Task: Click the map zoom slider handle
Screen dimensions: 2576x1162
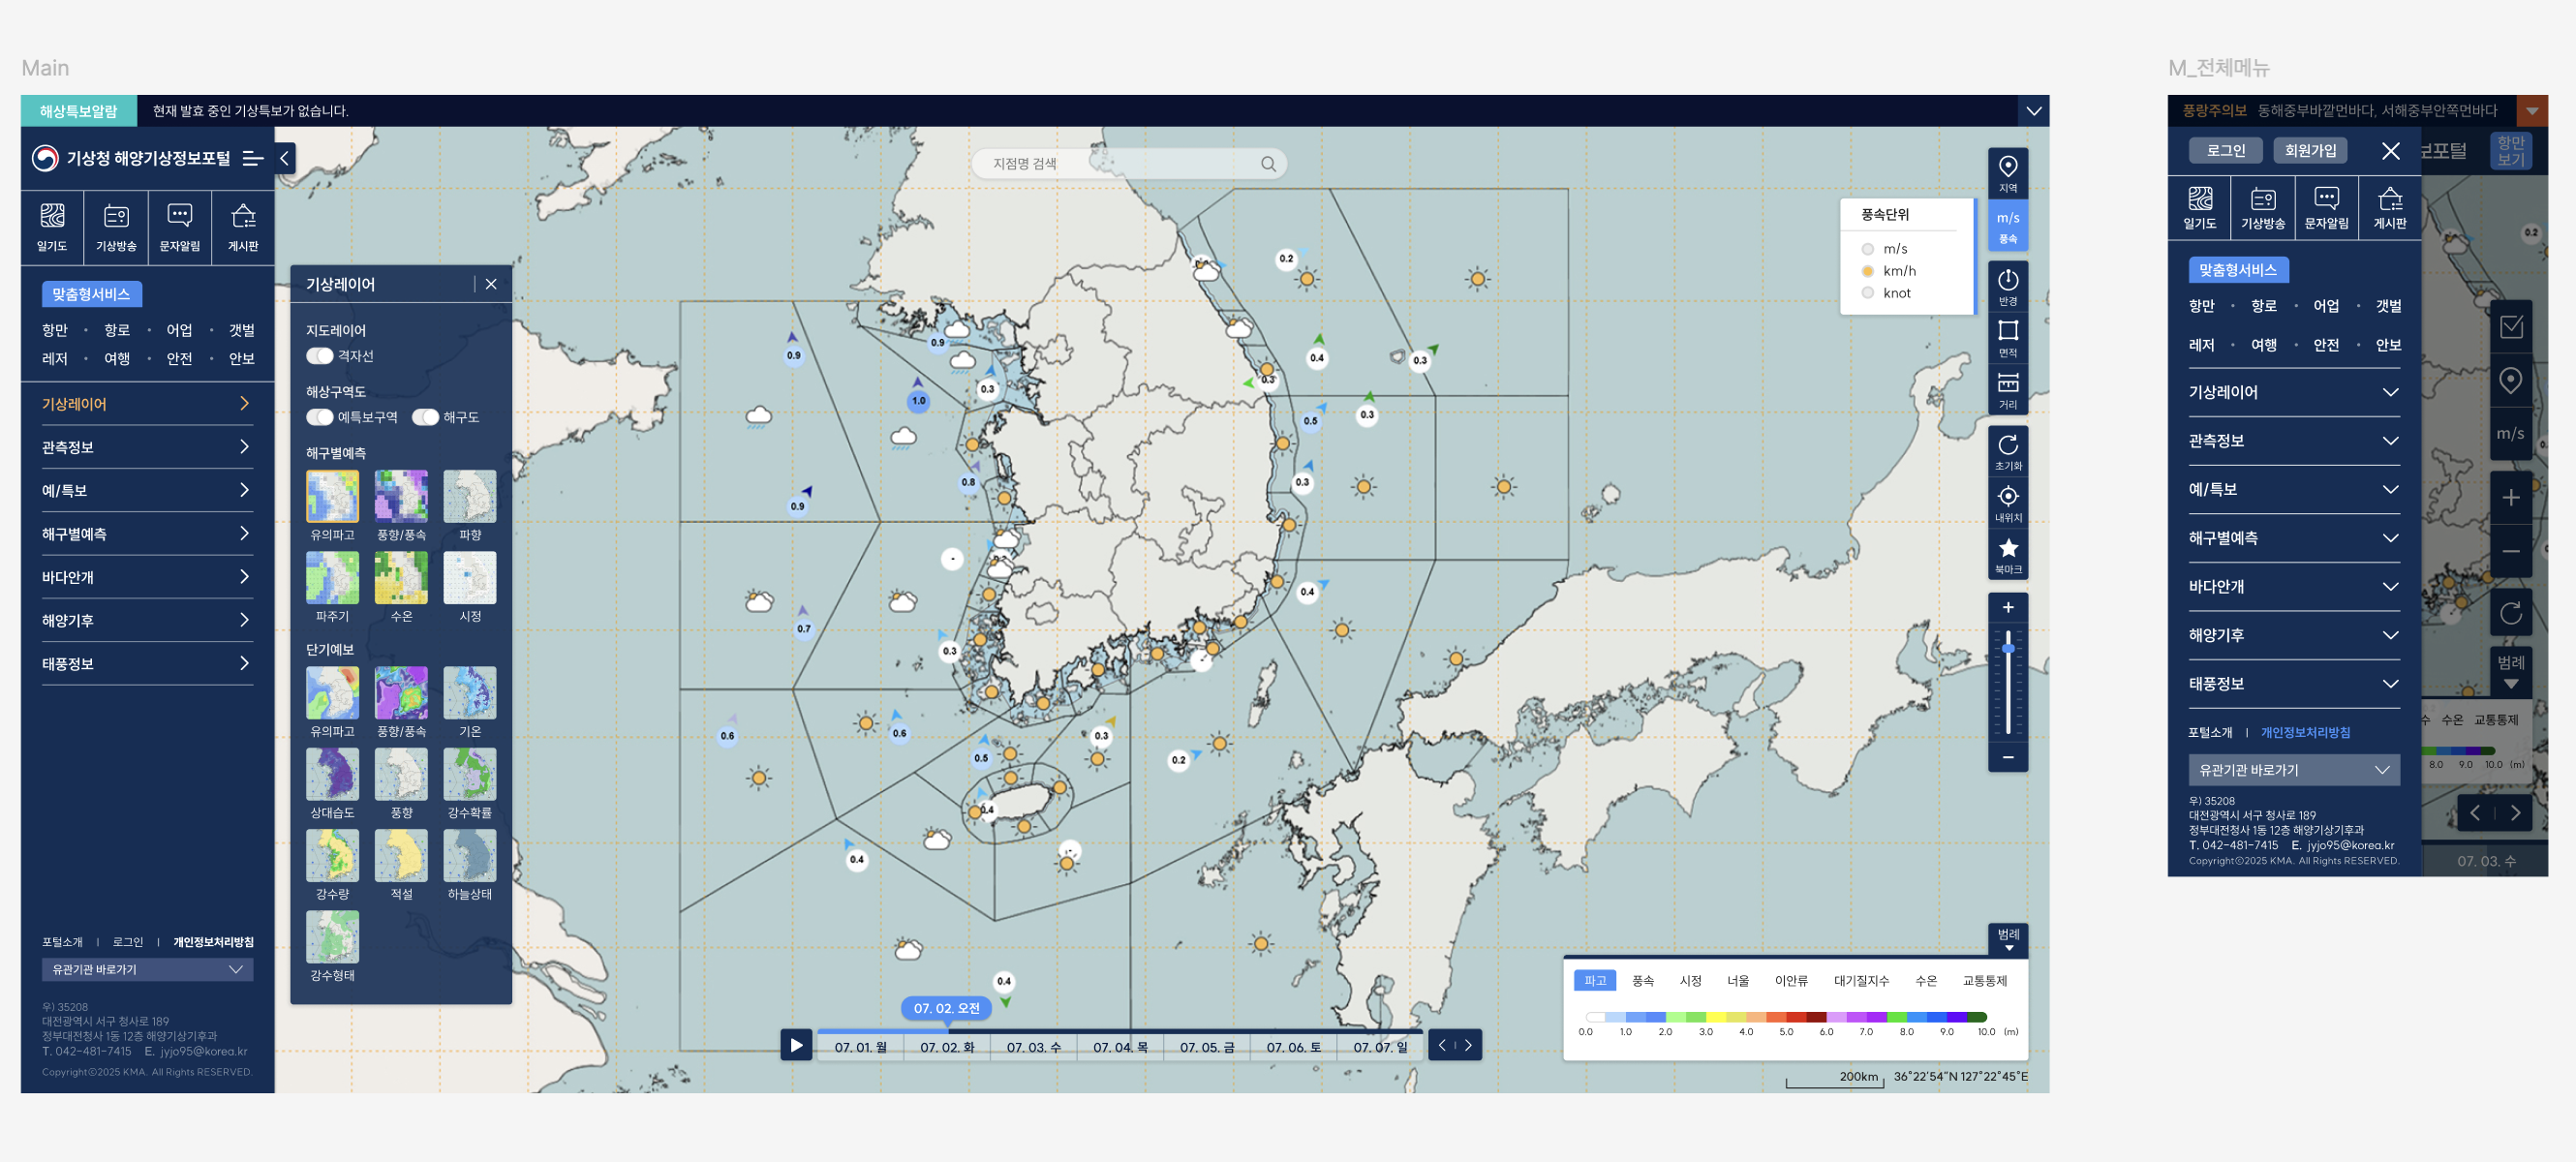Action: (x=2007, y=648)
